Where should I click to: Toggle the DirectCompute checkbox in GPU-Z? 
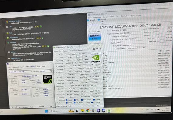tap(82, 100)
